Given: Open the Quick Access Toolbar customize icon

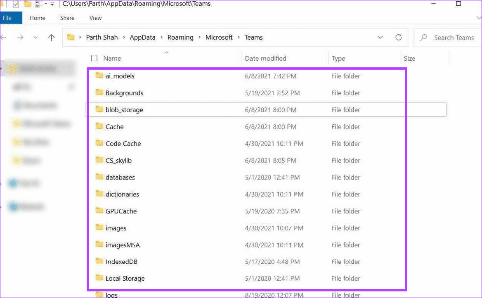Looking at the screenshot, I should click(52, 4).
